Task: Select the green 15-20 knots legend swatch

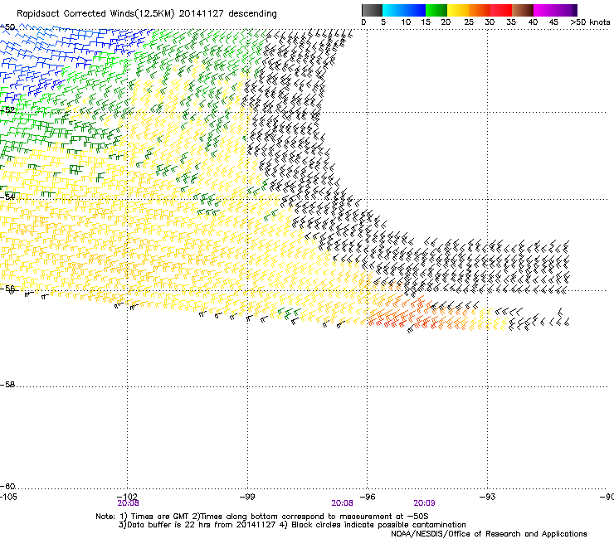Action: tap(436, 10)
